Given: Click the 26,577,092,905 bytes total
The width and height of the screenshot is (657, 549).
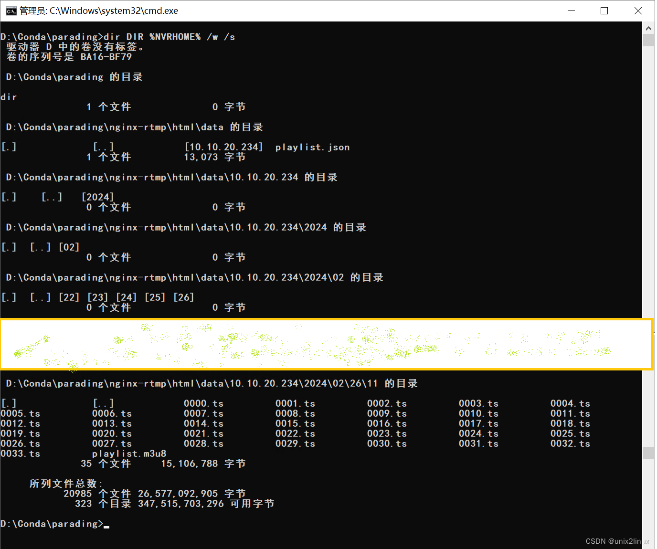Looking at the screenshot, I should (x=178, y=494).
